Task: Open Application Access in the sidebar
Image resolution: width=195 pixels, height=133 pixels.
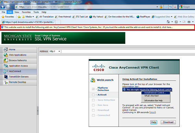Action: tap(19, 66)
